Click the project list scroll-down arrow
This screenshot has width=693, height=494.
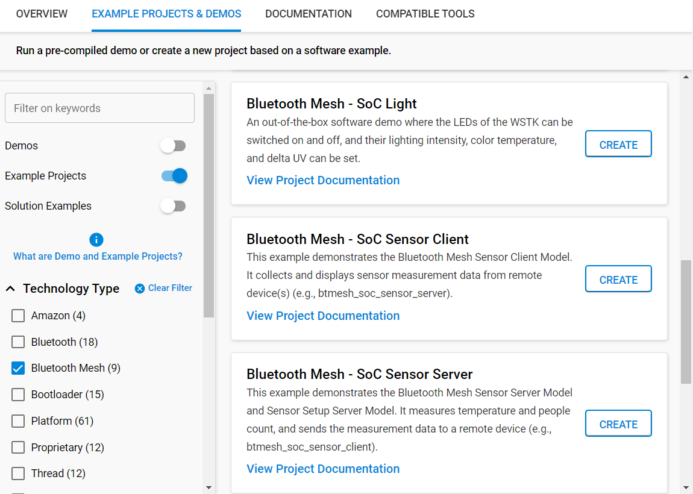point(686,488)
